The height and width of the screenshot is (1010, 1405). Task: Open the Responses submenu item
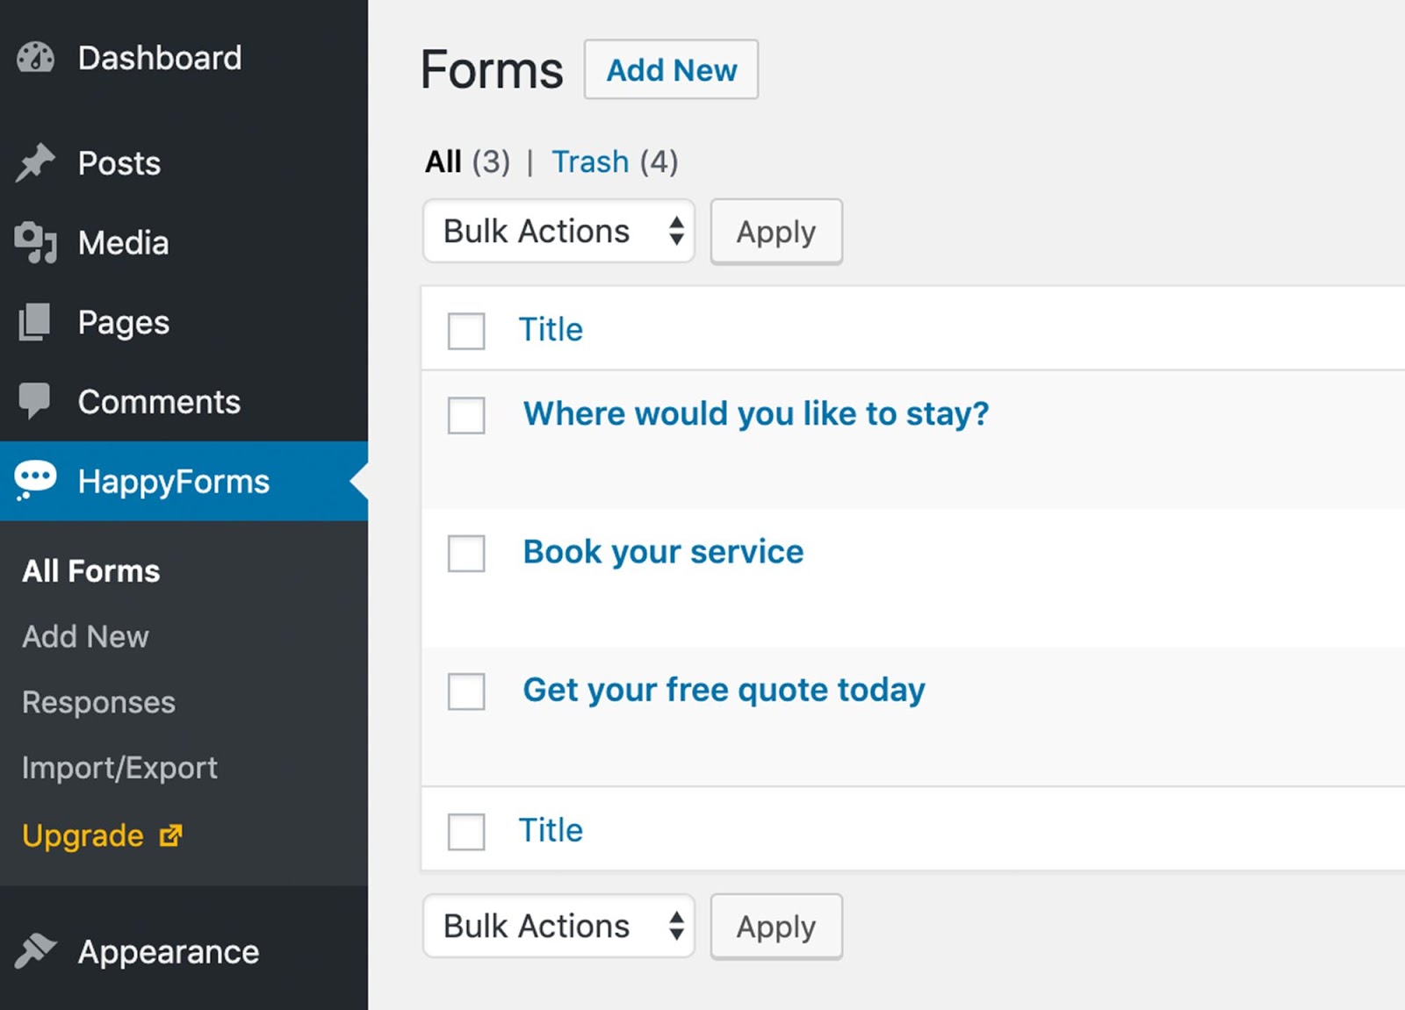pyautogui.click(x=98, y=702)
